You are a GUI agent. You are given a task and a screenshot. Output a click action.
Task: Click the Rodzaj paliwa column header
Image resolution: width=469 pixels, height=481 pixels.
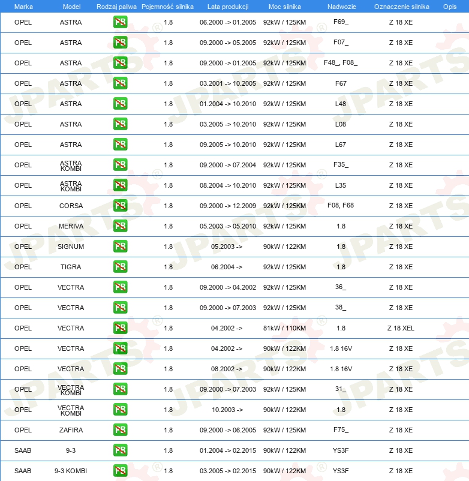116,7
